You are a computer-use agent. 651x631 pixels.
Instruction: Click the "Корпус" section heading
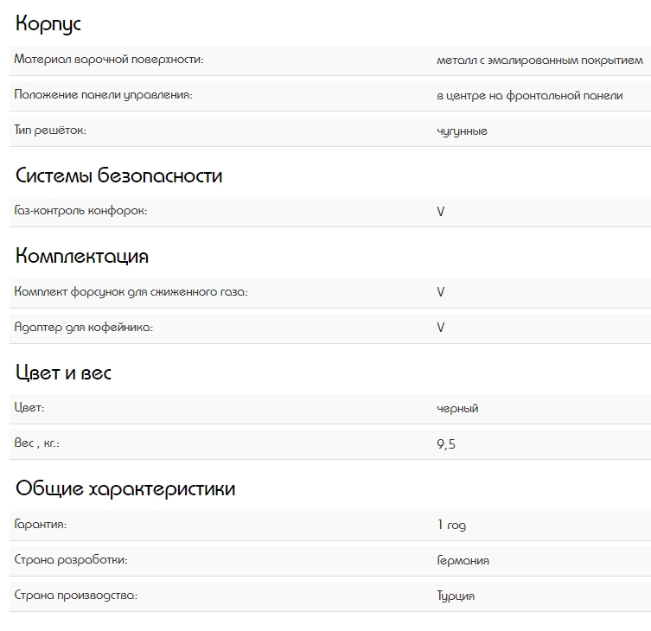coord(48,24)
